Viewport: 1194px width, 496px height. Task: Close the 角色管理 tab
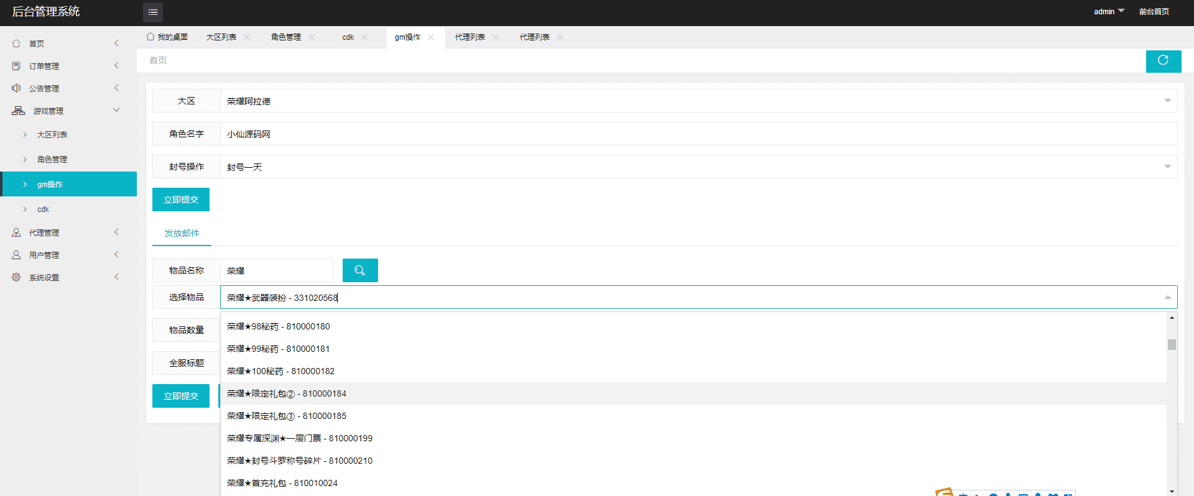(x=312, y=37)
